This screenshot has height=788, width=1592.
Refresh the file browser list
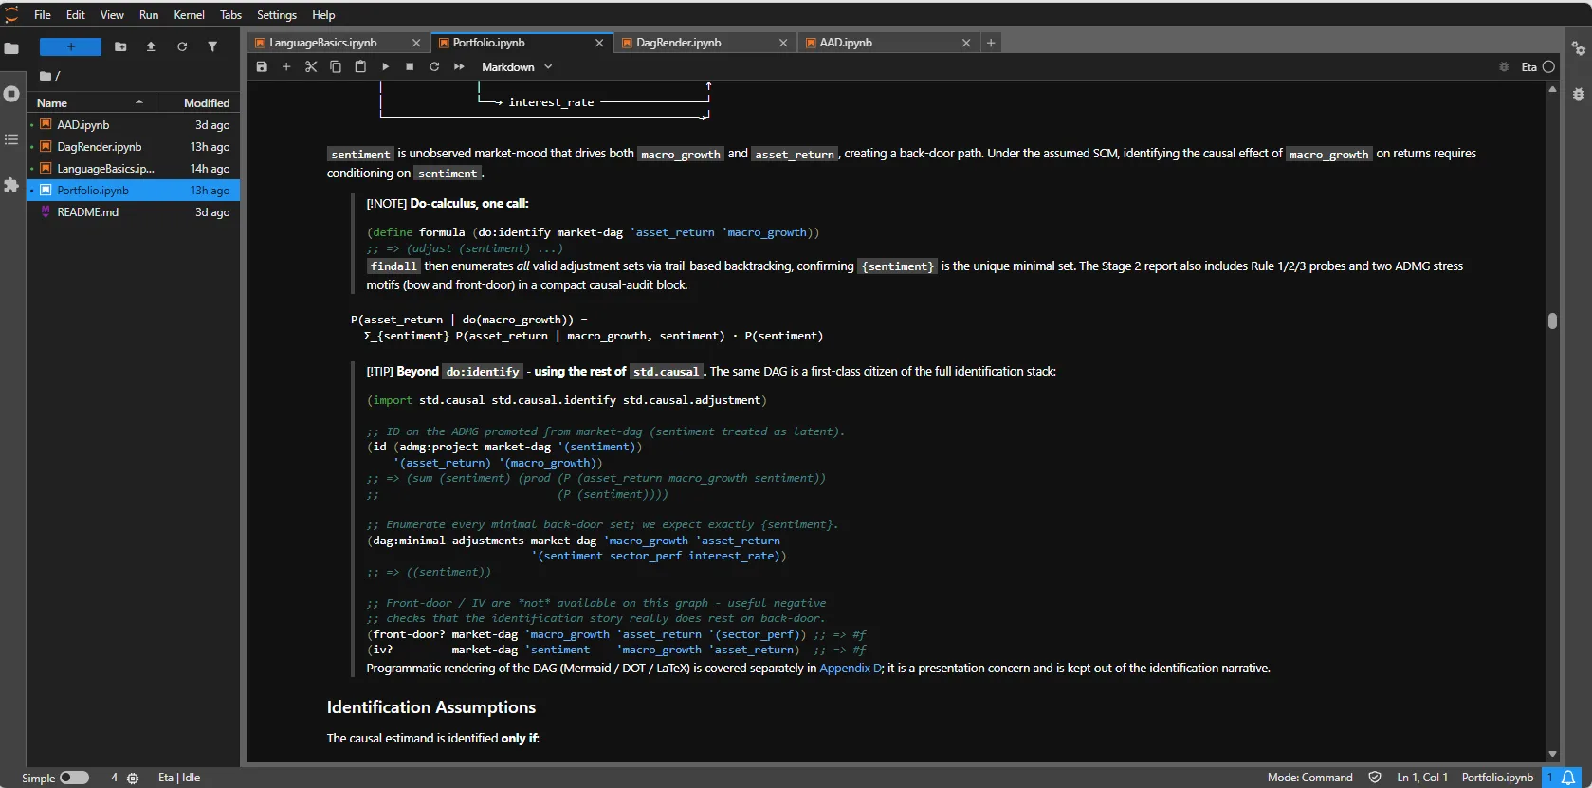coord(182,46)
